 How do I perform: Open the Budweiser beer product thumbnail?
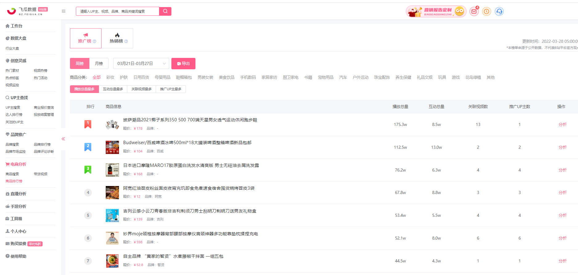pos(112,147)
